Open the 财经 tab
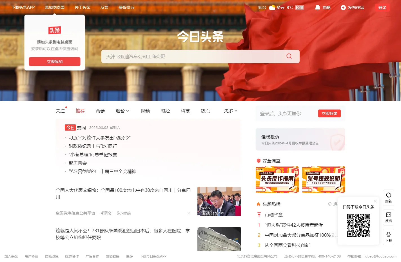 165,111
